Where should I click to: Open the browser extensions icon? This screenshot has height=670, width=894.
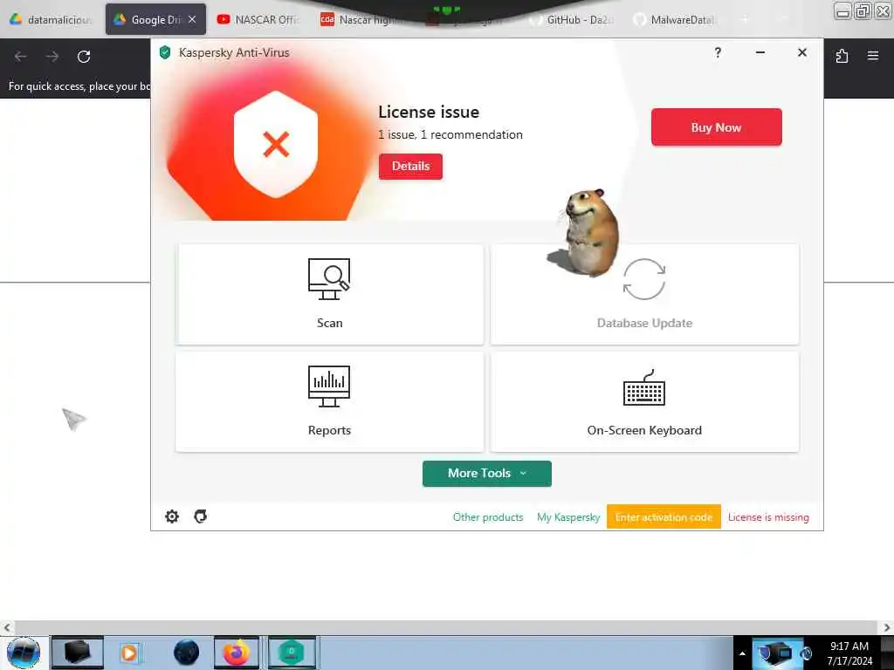842,56
